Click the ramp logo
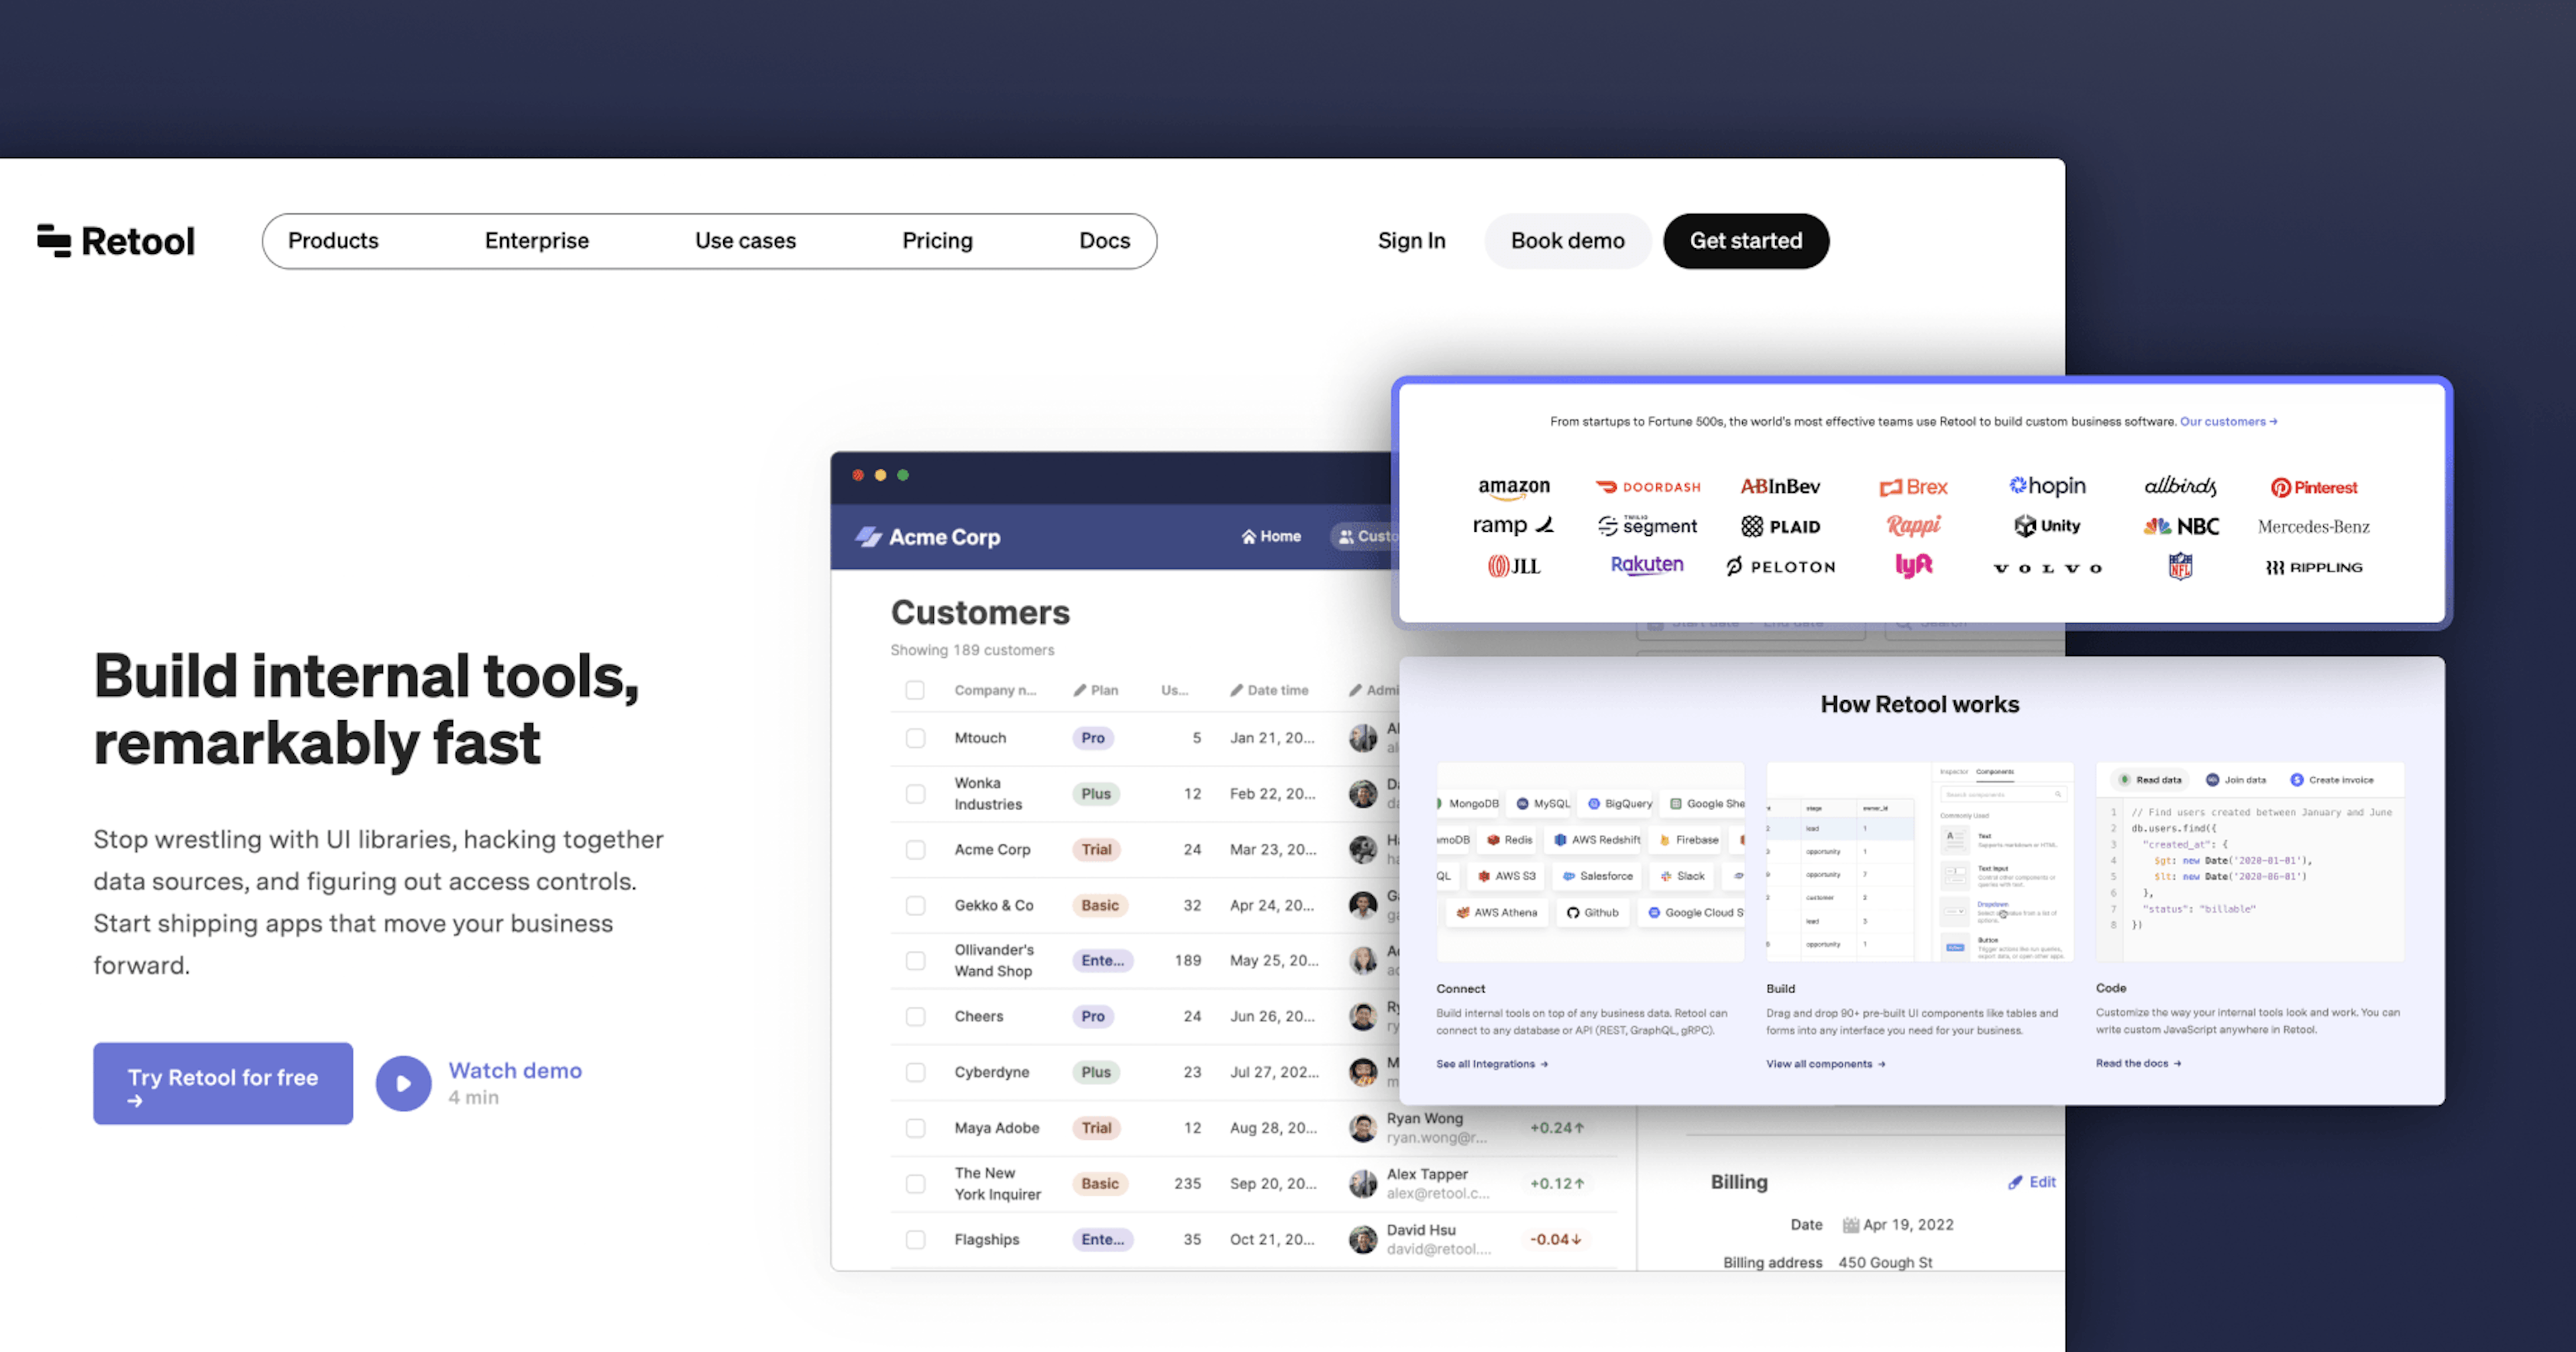The height and width of the screenshot is (1352, 2576). (x=1513, y=525)
